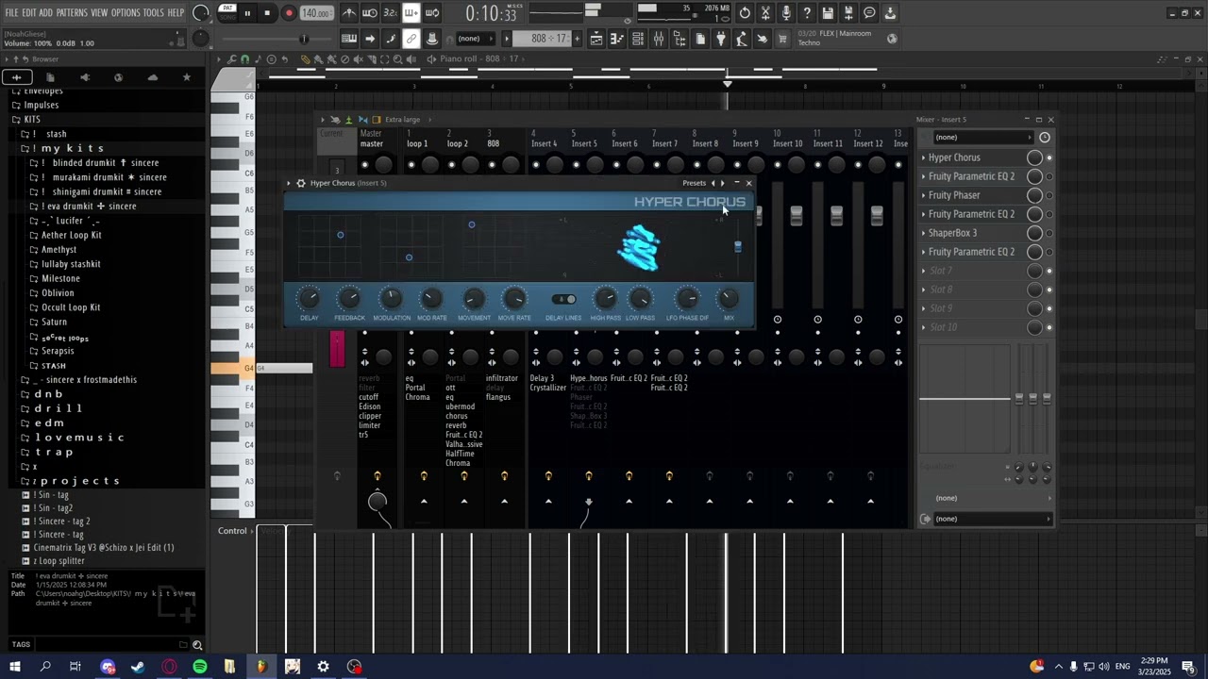Screen dimensions: 1208x679
Task: Open the 'Occult Loop Kit' folder
Action: (x=70, y=307)
